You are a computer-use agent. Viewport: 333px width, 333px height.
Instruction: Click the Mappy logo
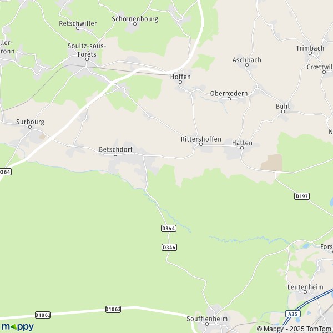(18, 327)
